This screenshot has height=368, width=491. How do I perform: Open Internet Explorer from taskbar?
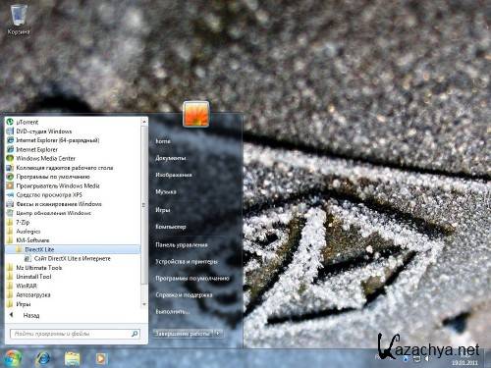click(42, 358)
